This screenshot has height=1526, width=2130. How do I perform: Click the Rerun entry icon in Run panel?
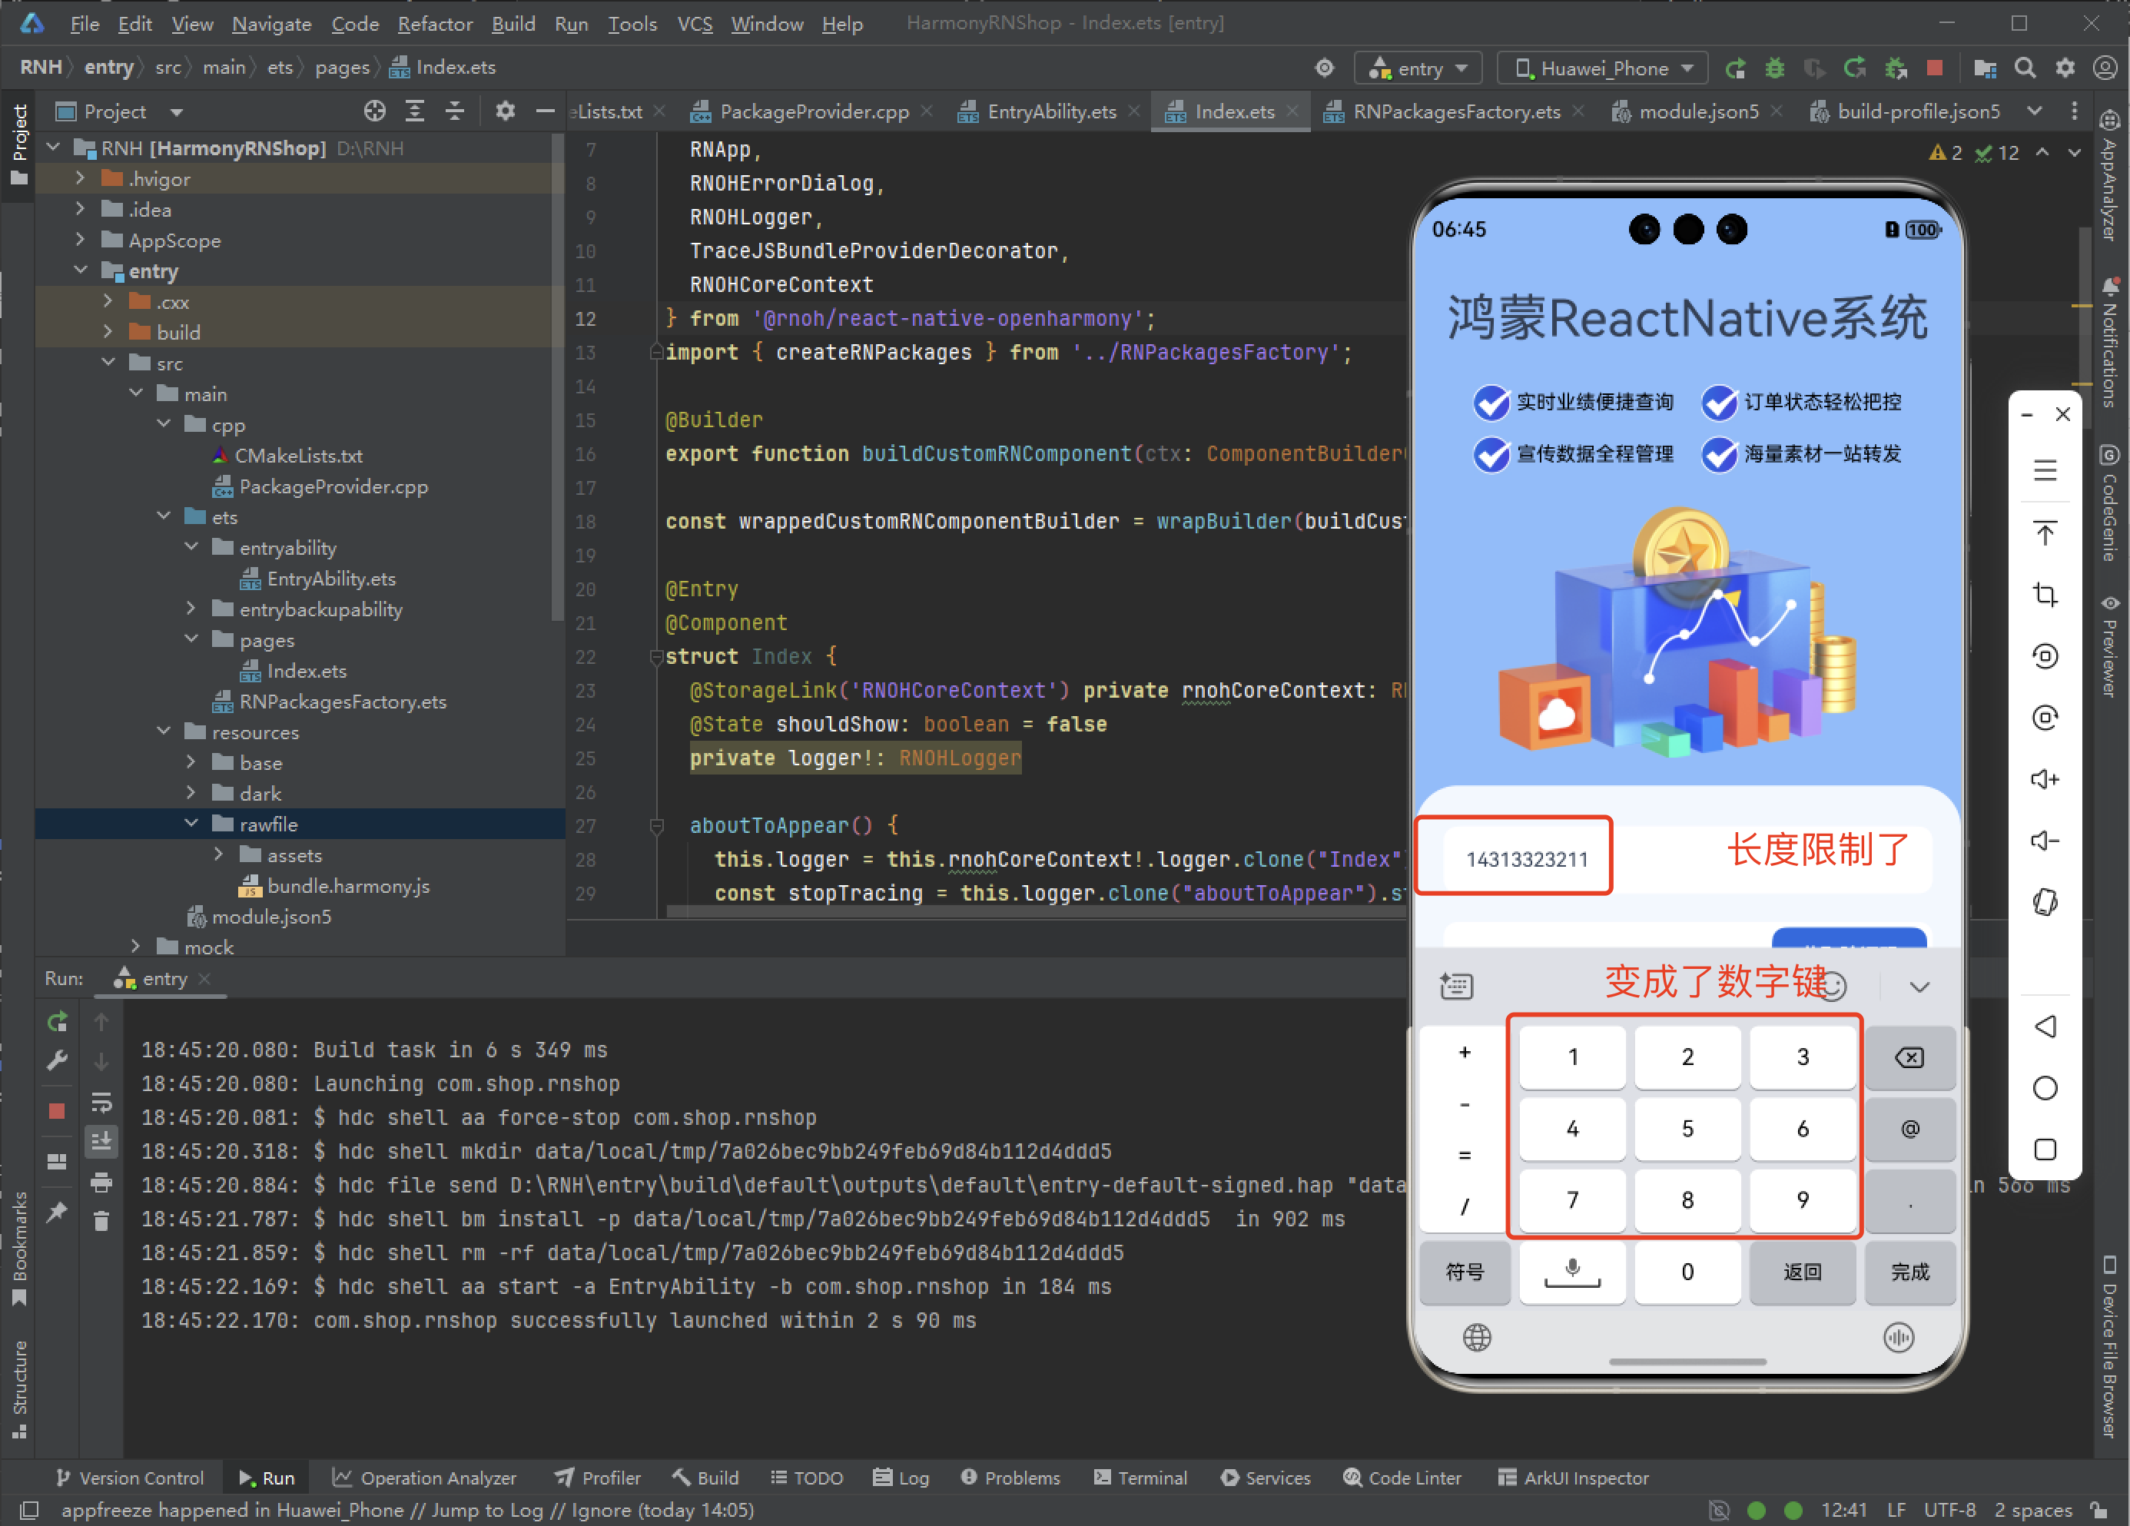pos(58,1022)
